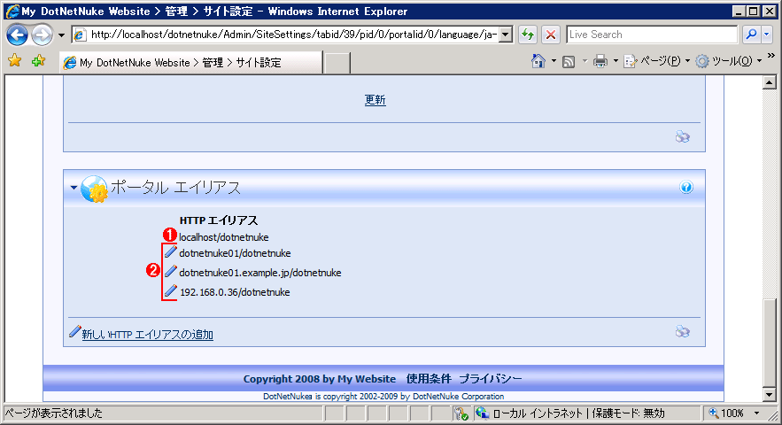Click the 192.168.0.36/dotnetnuke text
This screenshot has width=782, height=425.
[235, 292]
